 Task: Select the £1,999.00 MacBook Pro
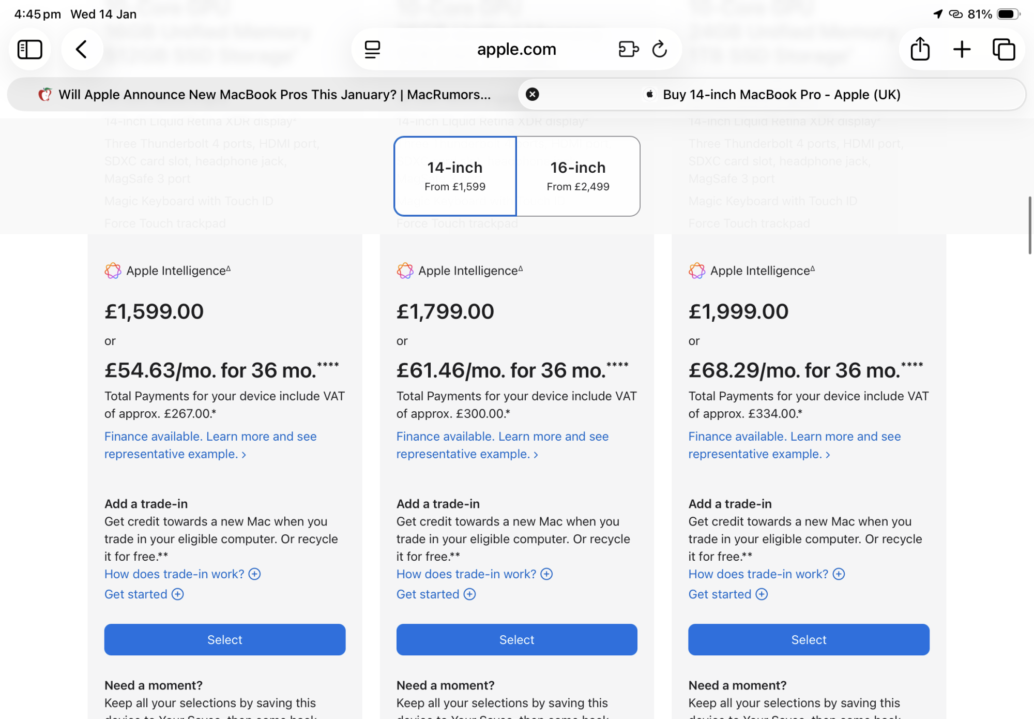[x=809, y=640]
